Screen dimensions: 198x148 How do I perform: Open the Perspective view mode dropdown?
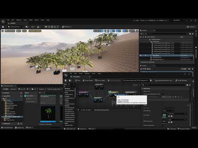tap(10, 31)
